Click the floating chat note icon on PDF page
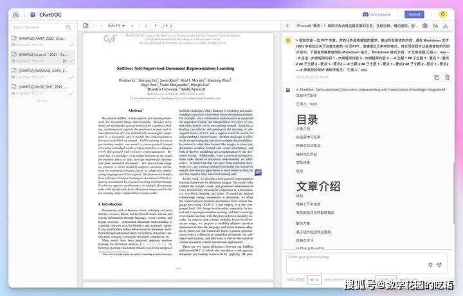The height and width of the screenshot is (296, 463). point(259,172)
